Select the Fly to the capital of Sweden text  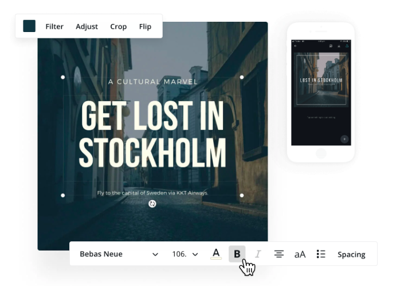coord(152,193)
